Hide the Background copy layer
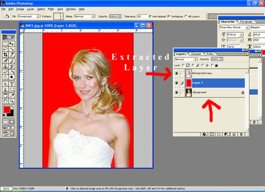Screen dimensions: 265x192 [177, 73]
